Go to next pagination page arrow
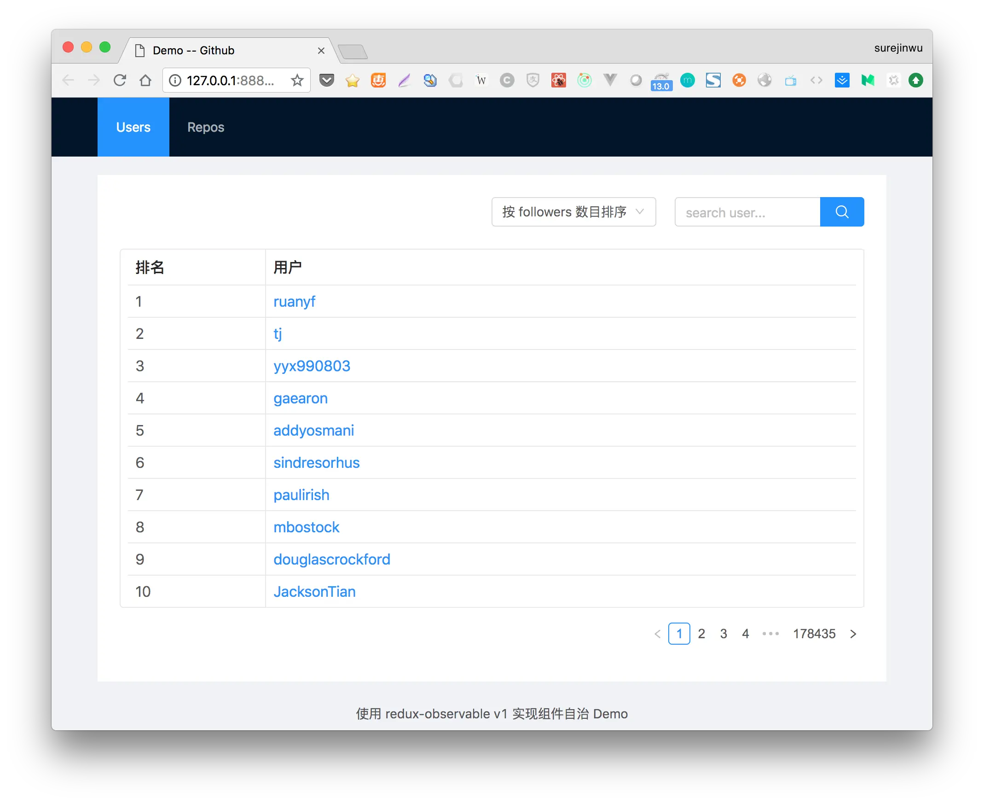 tap(853, 634)
